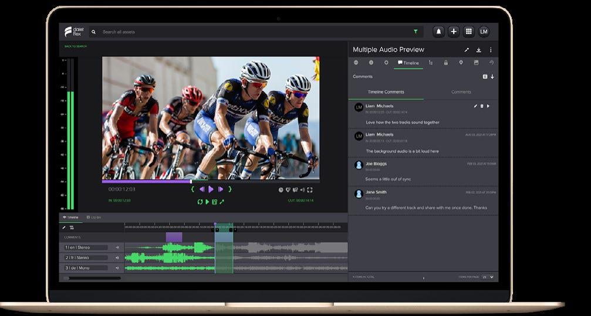The image size is (591, 316).
Task: Click the comments list view icon
Action: point(485,76)
